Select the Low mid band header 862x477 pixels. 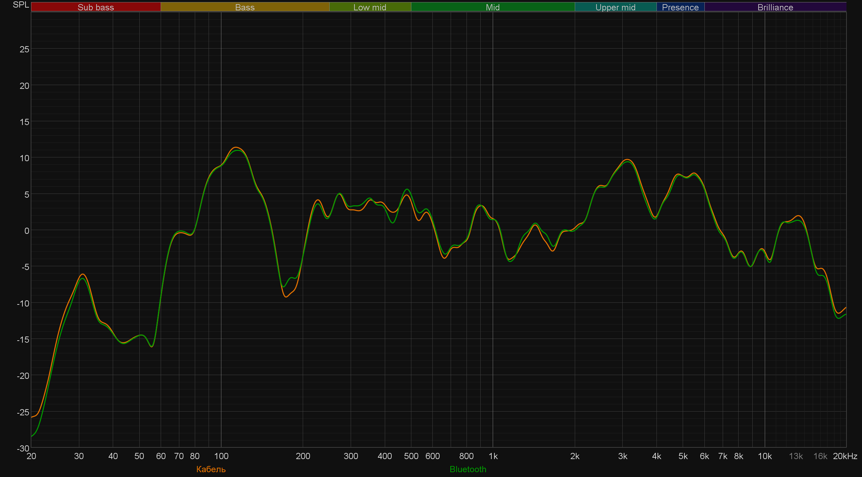tap(370, 7)
